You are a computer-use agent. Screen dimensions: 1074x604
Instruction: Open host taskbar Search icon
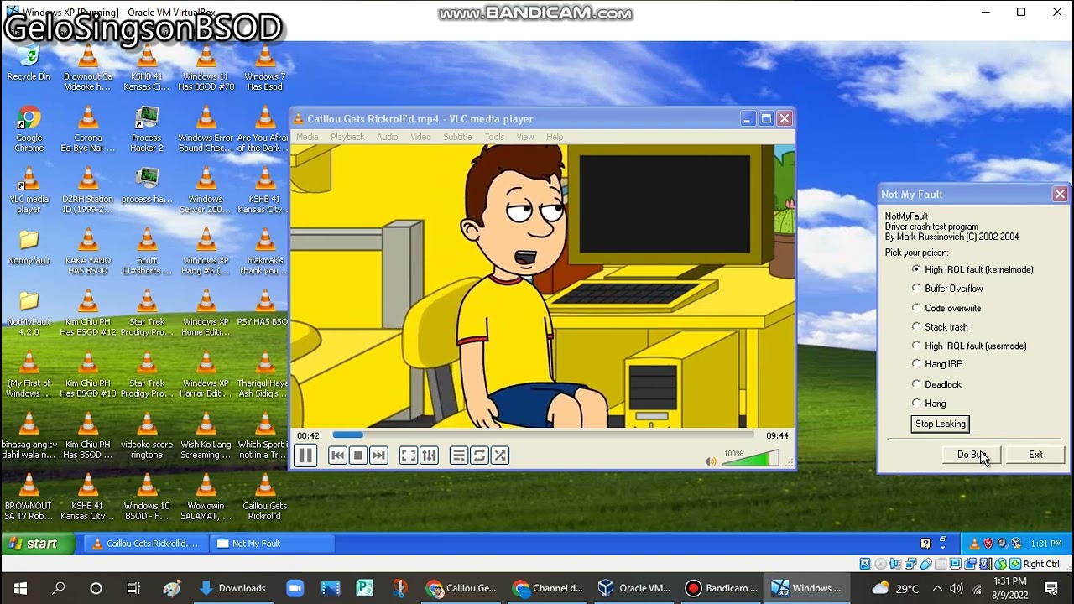pos(58,588)
